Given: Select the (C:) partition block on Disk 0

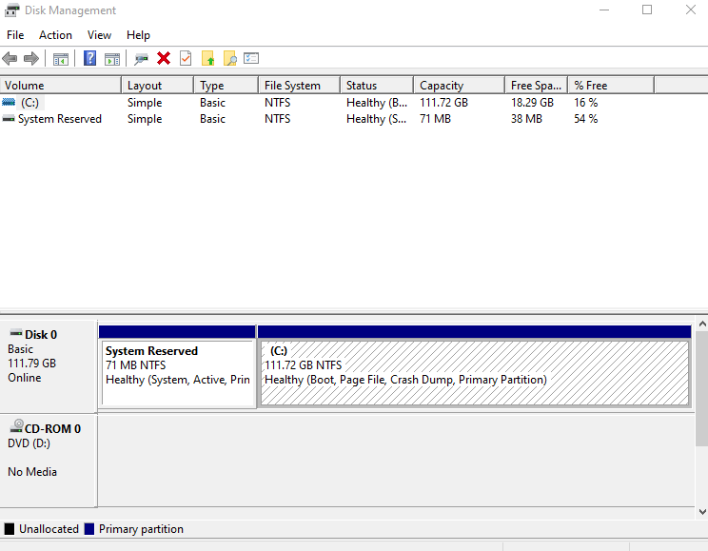Looking at the screenshot, I should pos(475,366).
